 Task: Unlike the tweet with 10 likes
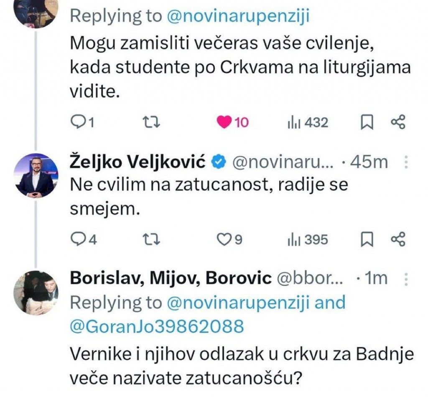[x=225, y=122]
